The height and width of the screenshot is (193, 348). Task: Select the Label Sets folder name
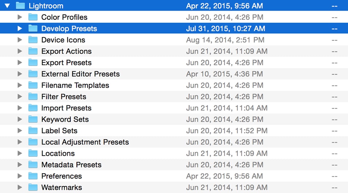(59, 131)
